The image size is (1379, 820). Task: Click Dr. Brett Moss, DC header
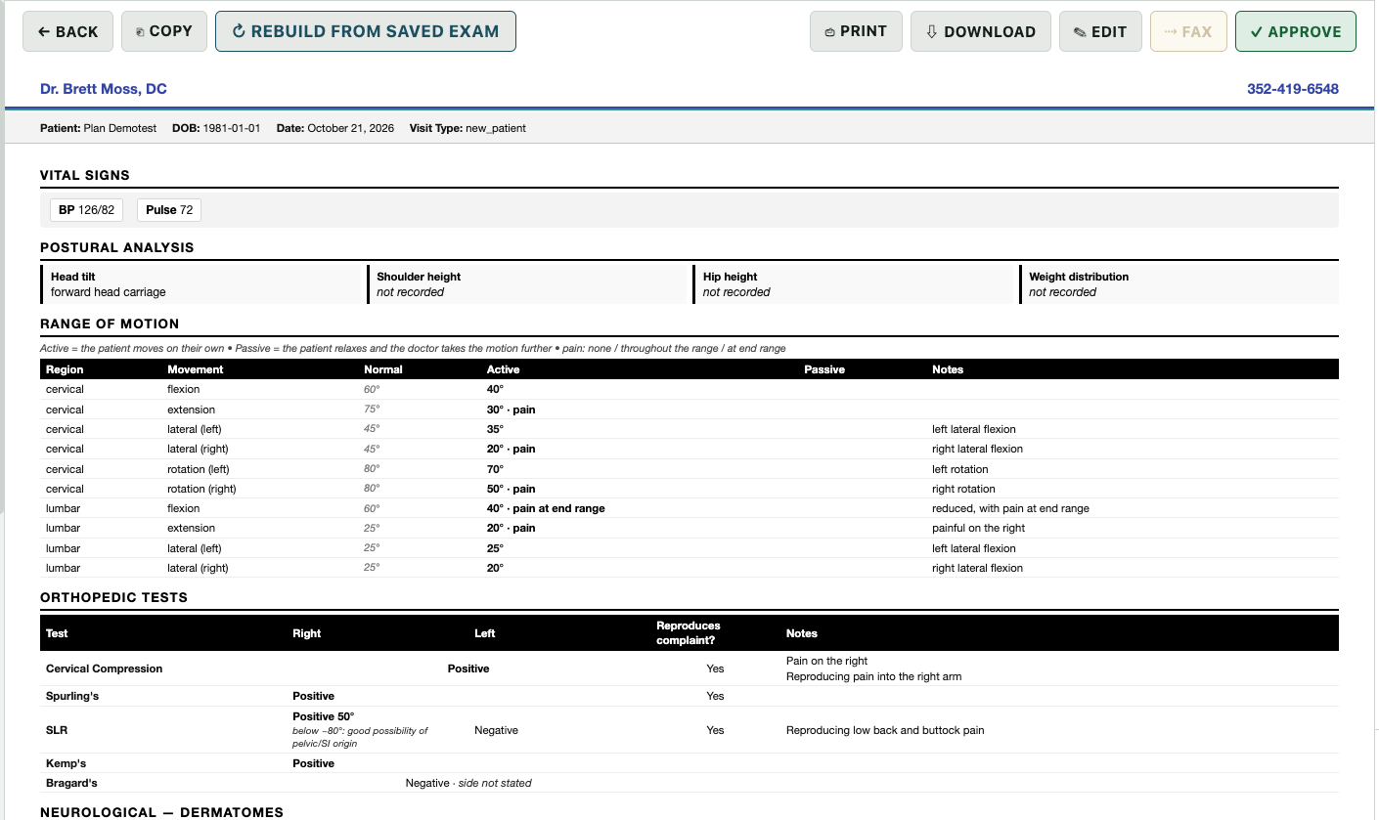pos(104,89)
